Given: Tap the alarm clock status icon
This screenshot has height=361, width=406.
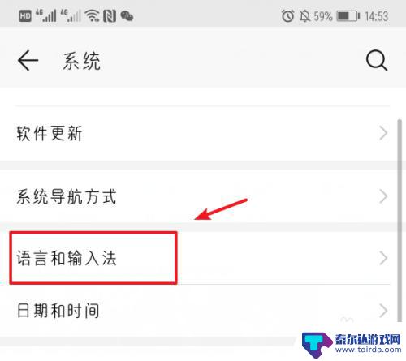Looking at the screenshot, I should tap(287, 16).
